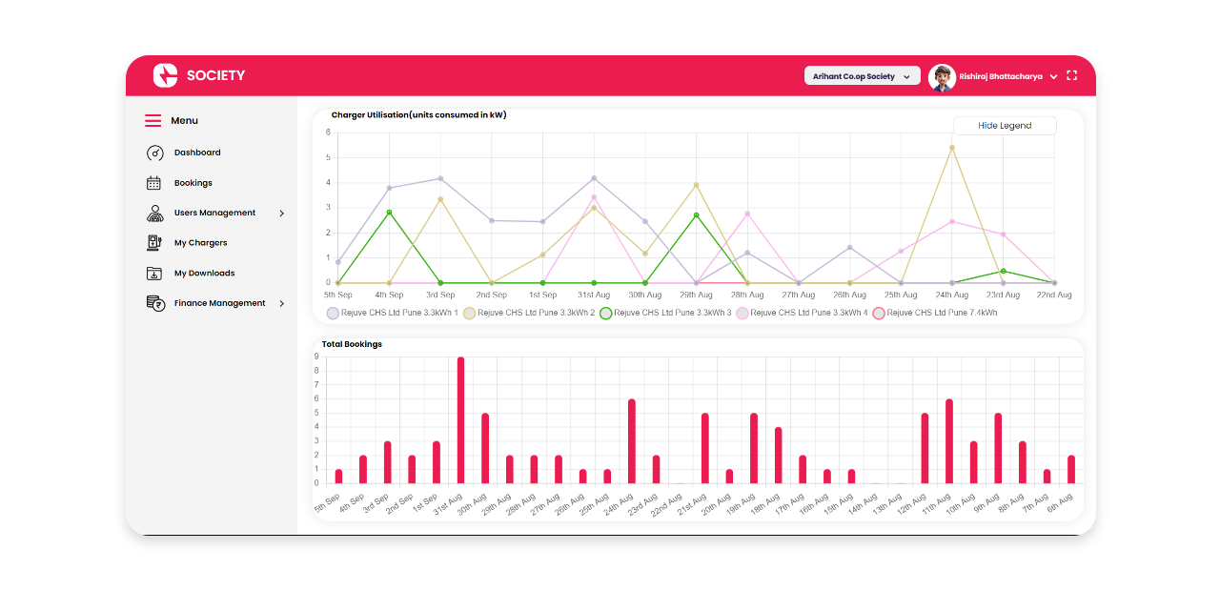Expand the Users Management submenu arrow
Screen dimensions: 1220x591
(x=282, y=214)
